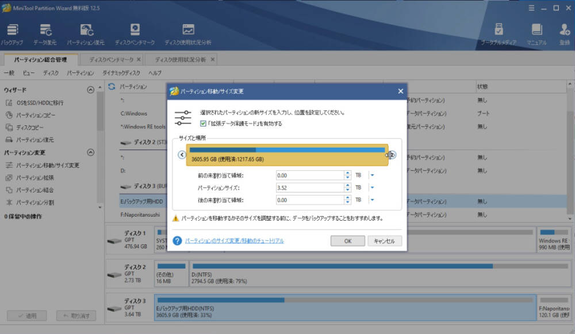This screenshot has width=575, height=334.
Task: Collapse the パーティション変更 section
Action: pos(91,152)
